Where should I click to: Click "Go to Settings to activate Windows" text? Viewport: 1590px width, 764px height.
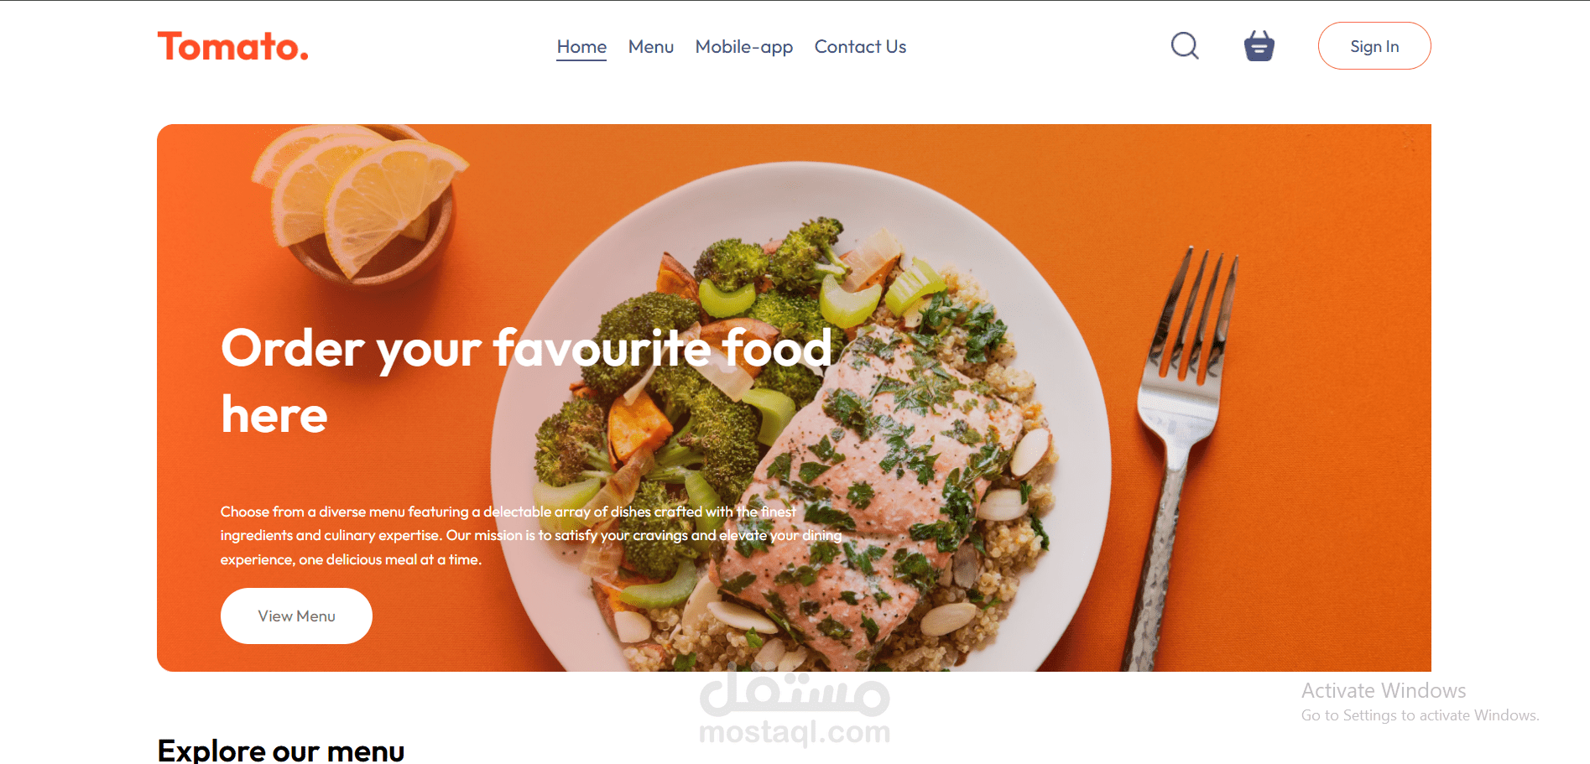pyautogui.click(x=1420, y=715)
